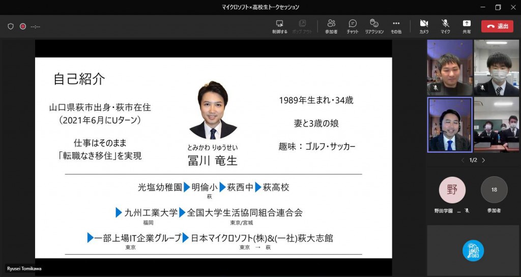Minimize the Teams meeting window

482,7
